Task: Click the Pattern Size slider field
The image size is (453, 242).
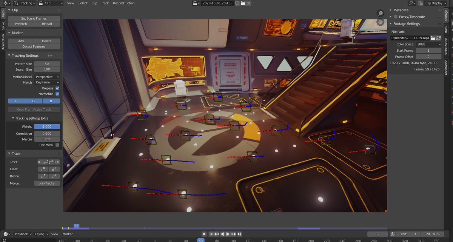Action: click(47, 64)
